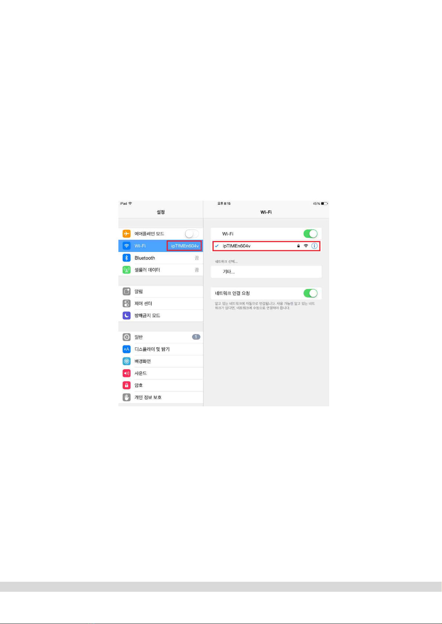Tap the 일반 notification badge
The height and width of the screenshot is (624, 442).
point(196,337)
